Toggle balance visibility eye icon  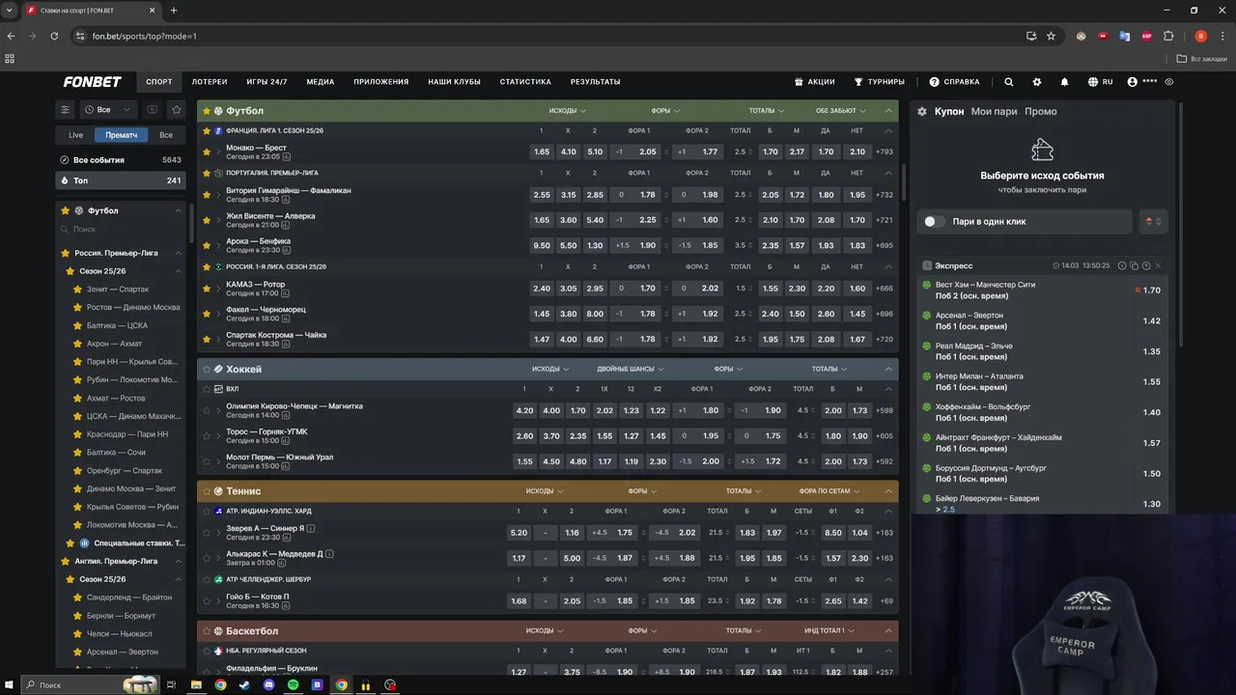click(1169, 82)
